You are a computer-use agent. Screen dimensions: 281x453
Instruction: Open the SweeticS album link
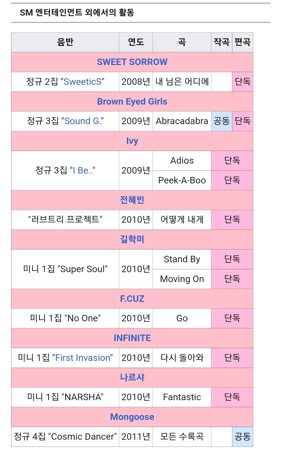pos(82,82)
